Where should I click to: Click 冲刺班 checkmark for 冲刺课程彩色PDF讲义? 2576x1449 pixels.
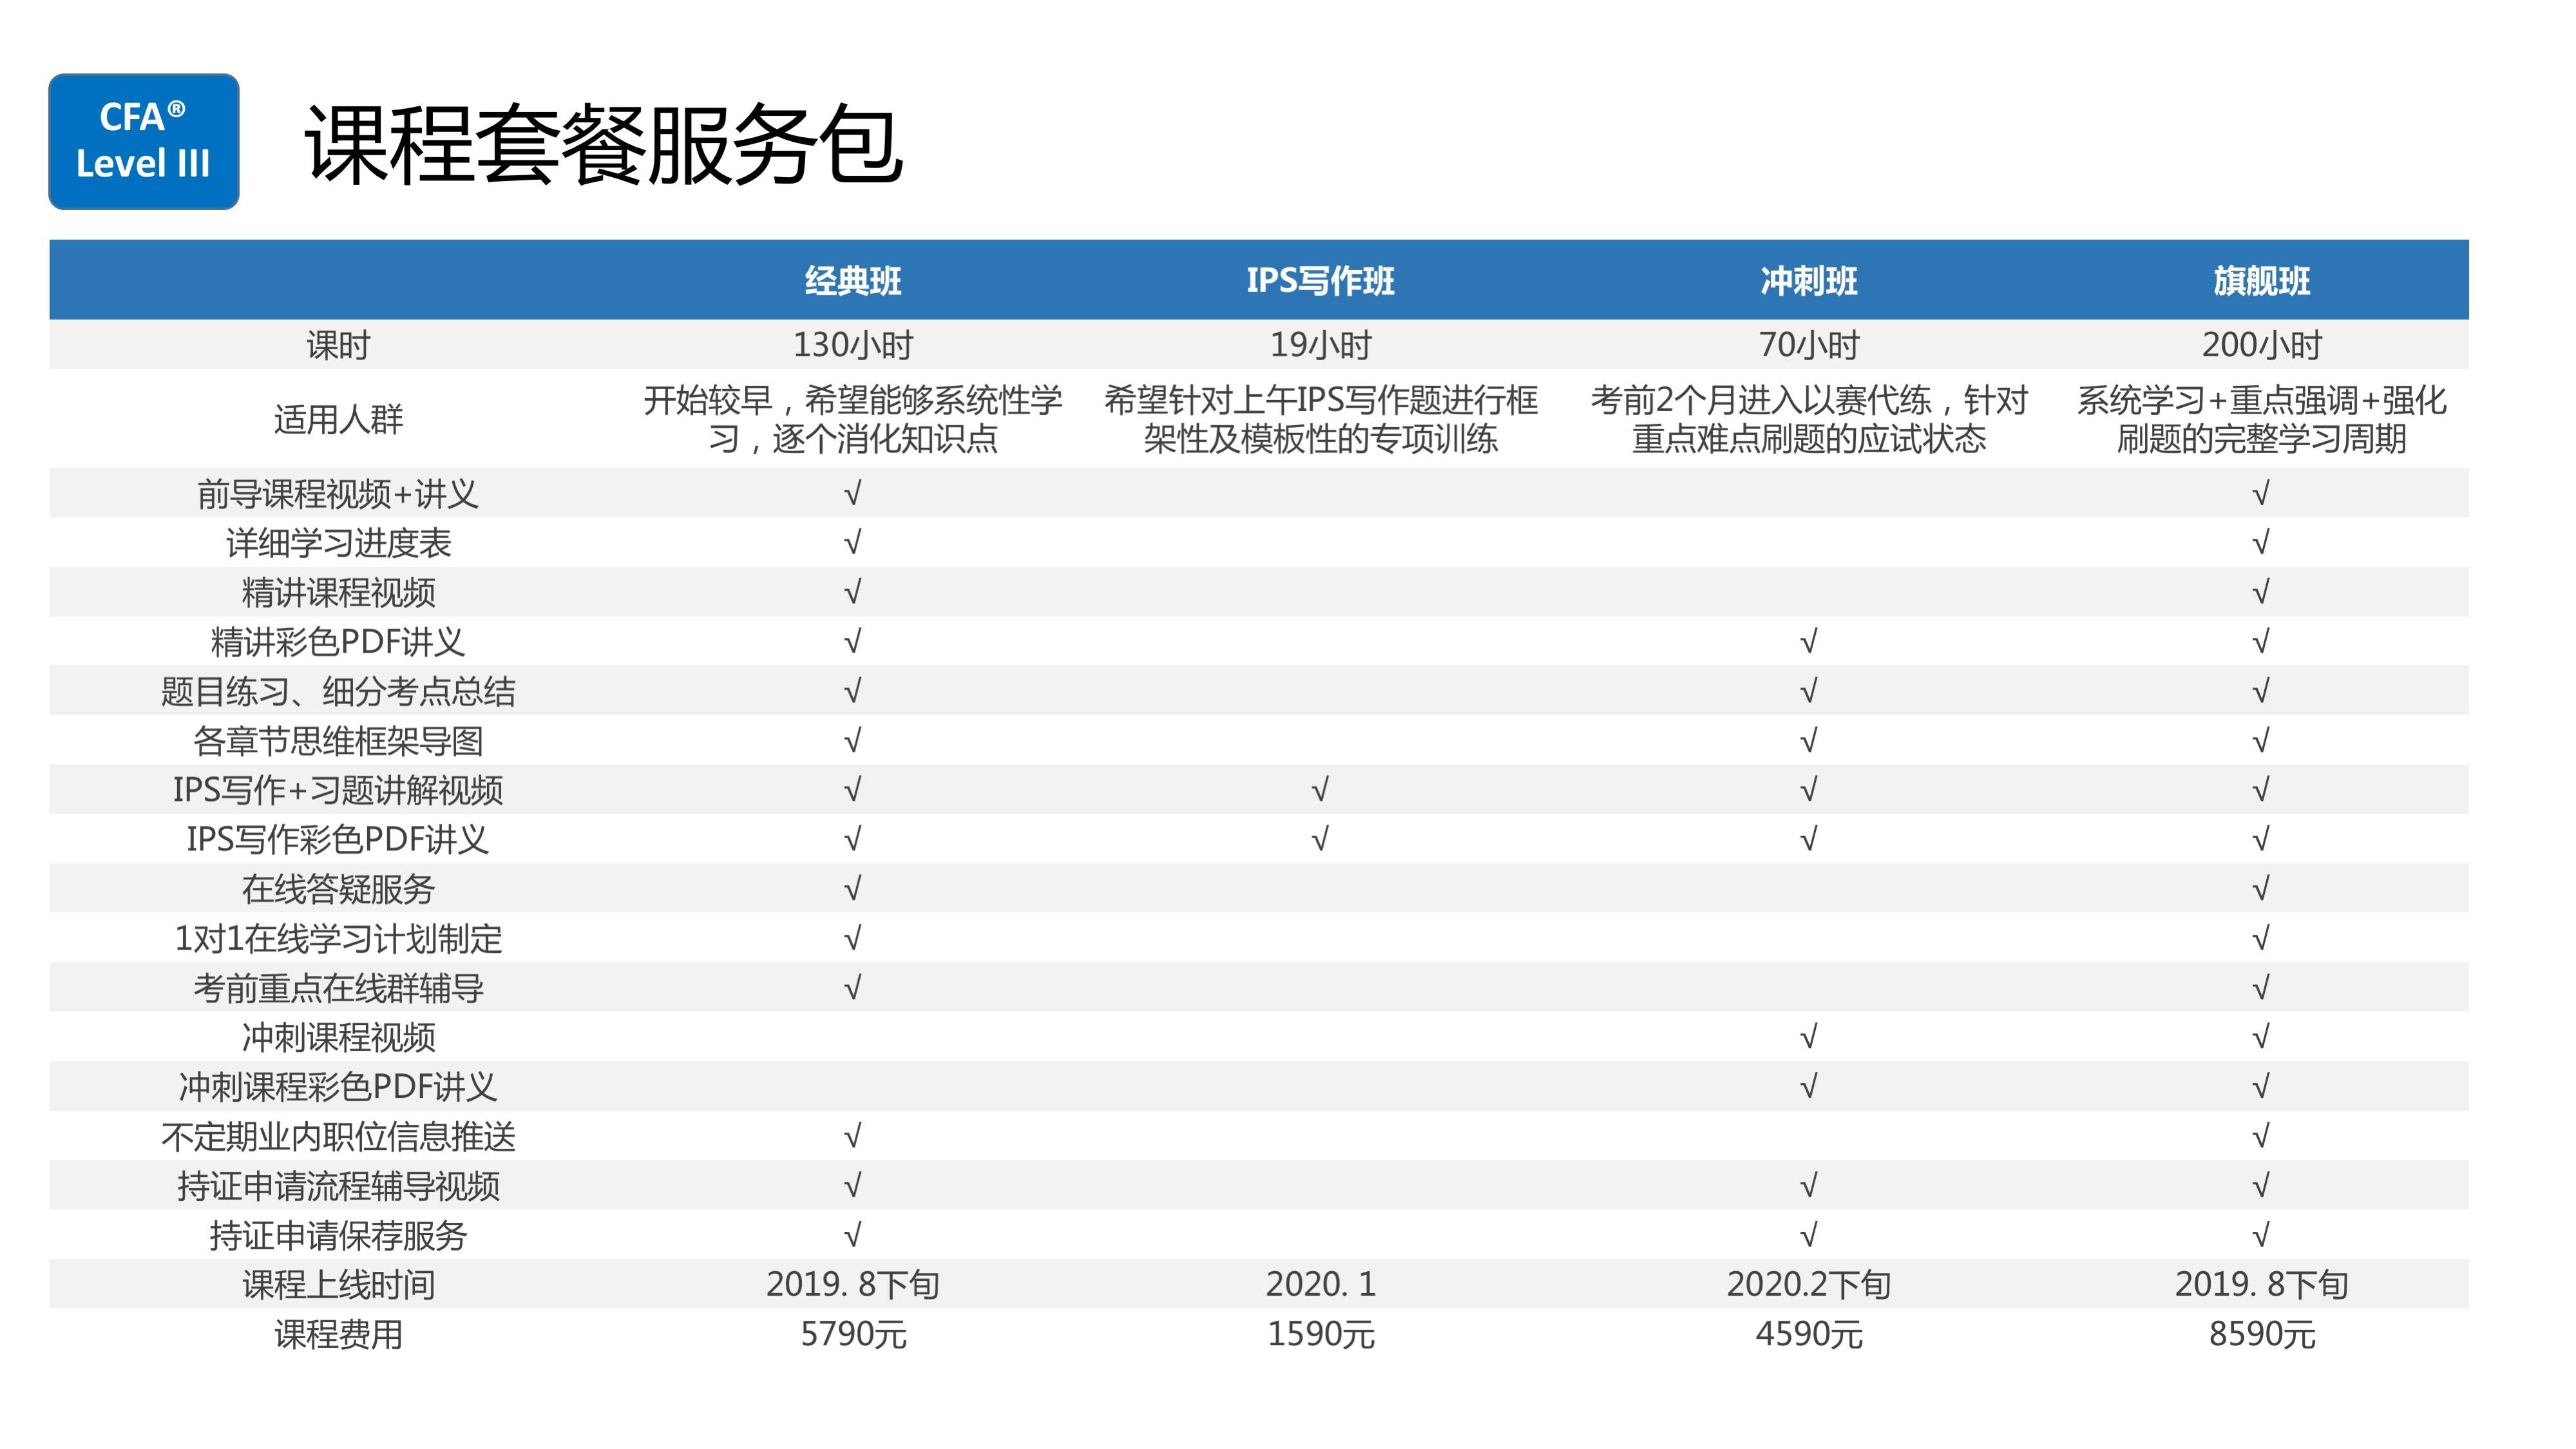1808,1086
